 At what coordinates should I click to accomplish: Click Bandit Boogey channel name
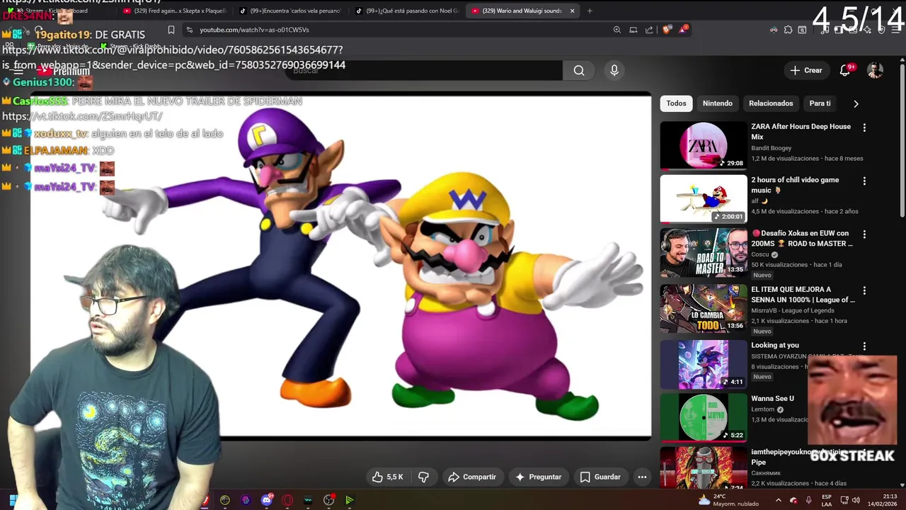pos(772,148)
